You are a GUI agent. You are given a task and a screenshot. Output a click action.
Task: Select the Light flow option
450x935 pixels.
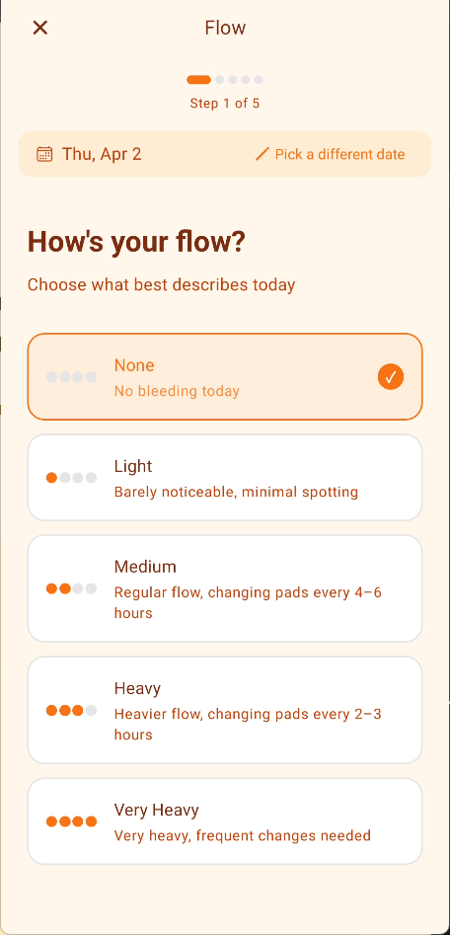coord(225,478)
